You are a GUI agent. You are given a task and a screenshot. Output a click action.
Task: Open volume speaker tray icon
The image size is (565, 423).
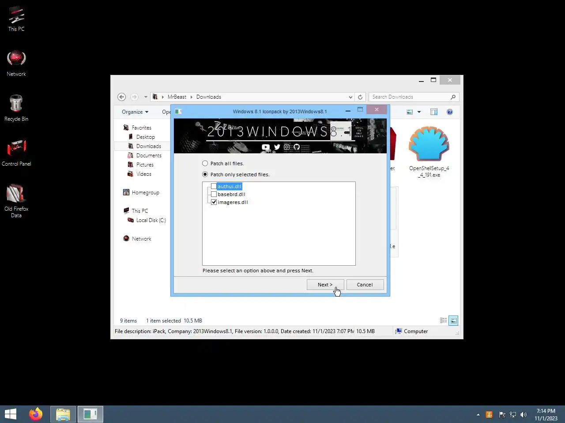(x=524, y=415)
